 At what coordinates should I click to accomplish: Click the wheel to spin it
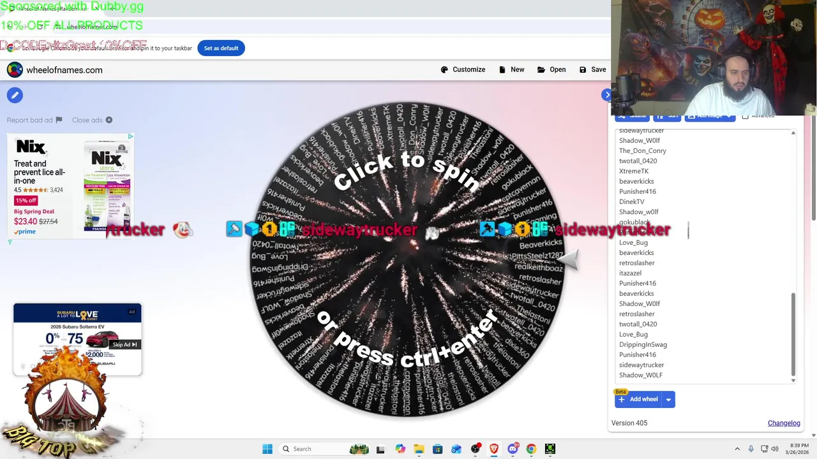[x=407, y=259]
